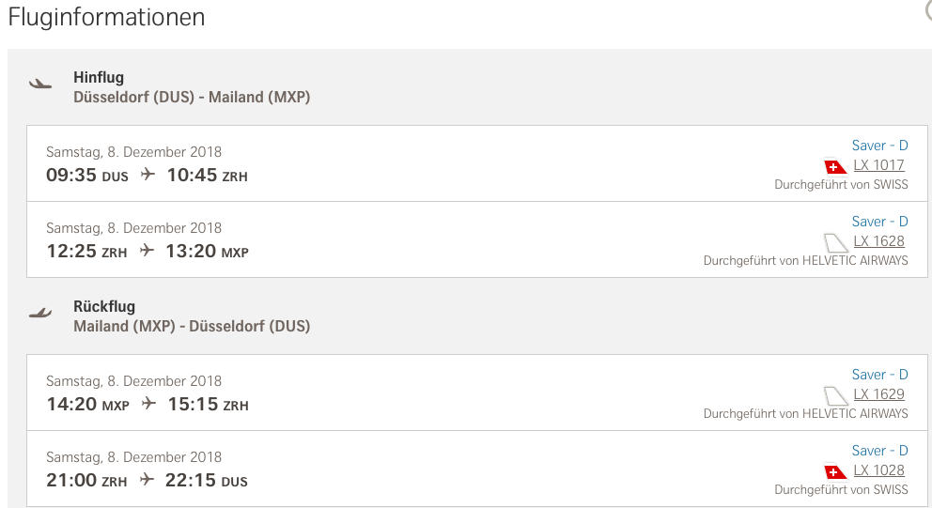Click the Rückflug return airplane icon
The image size is (932, 508).
point(40,313)
